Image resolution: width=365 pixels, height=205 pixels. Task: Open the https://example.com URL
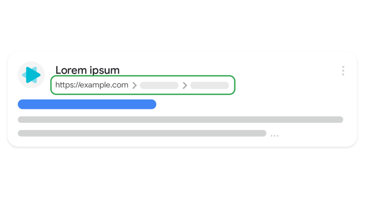(x=92, y=85)
